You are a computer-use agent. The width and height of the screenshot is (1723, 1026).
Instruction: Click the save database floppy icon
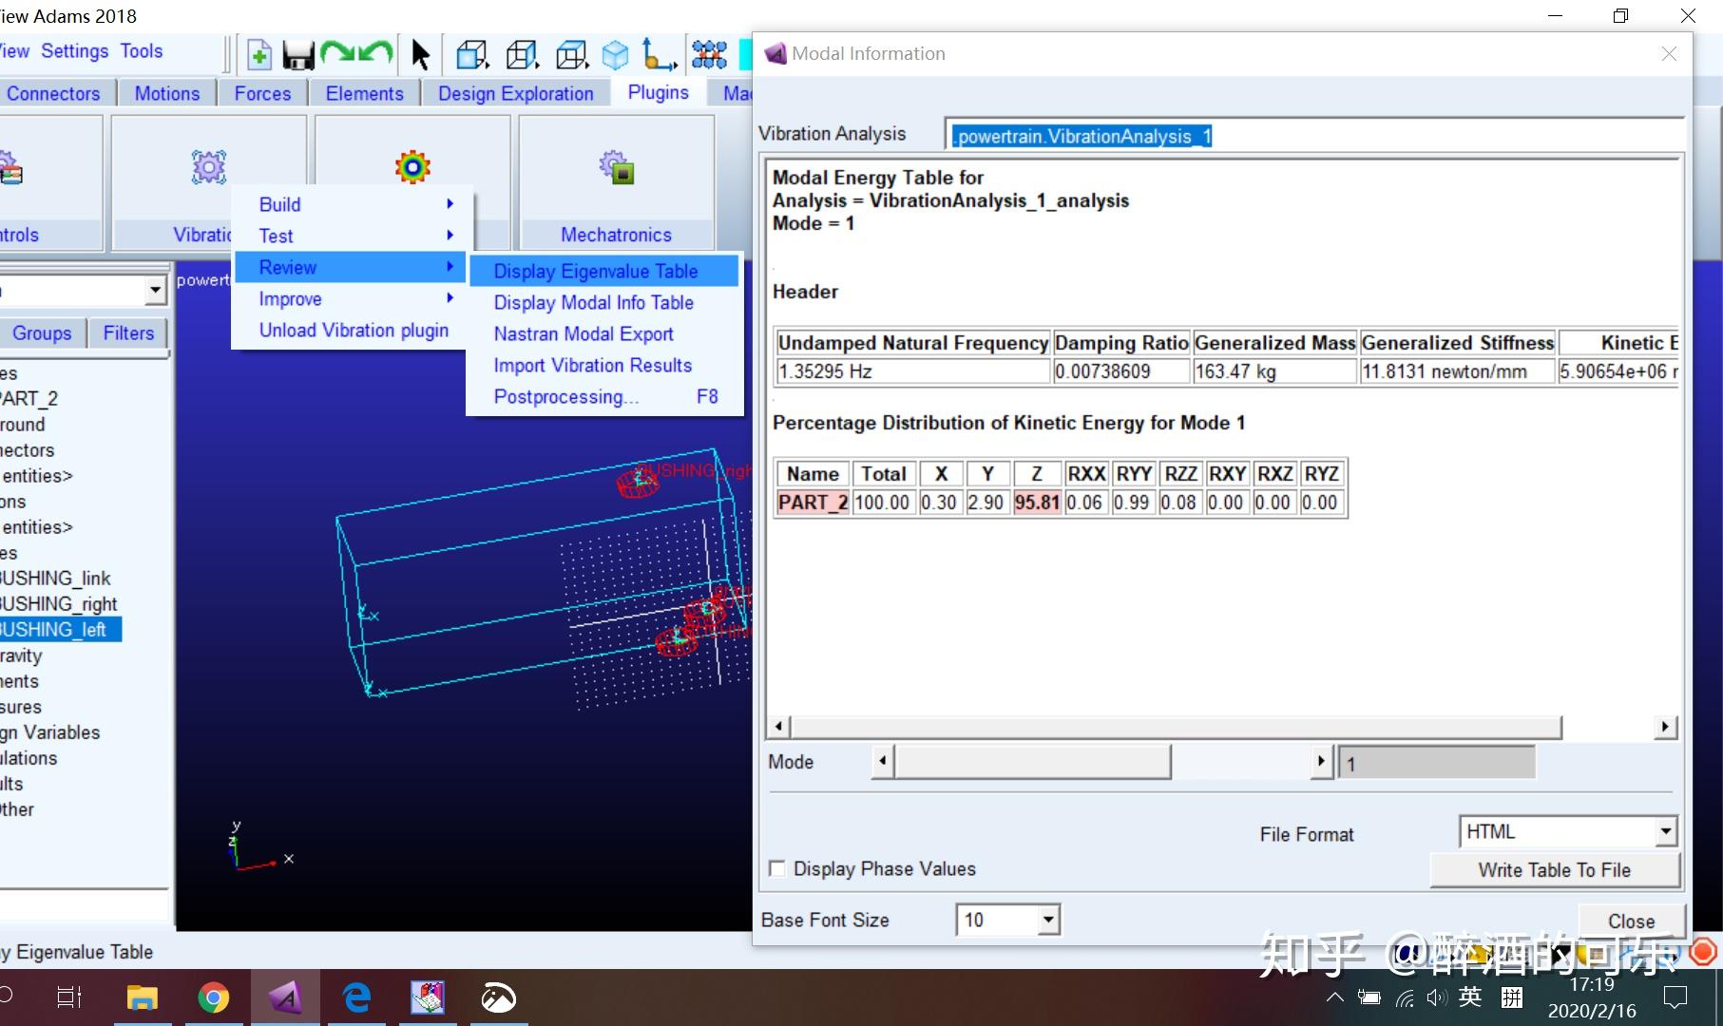coord(298,55)
